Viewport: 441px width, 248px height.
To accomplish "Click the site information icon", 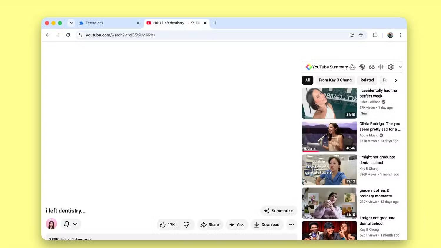I will point(80,35).
